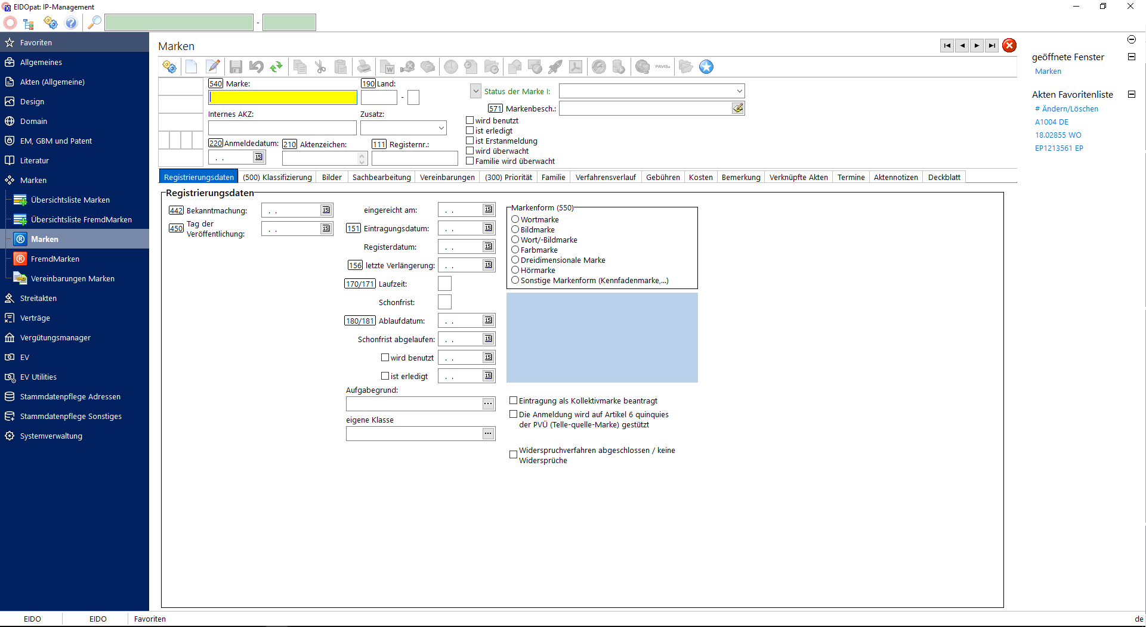
Task: Open the Status der Marke dropdown
Action: click(x=740, y=91)
